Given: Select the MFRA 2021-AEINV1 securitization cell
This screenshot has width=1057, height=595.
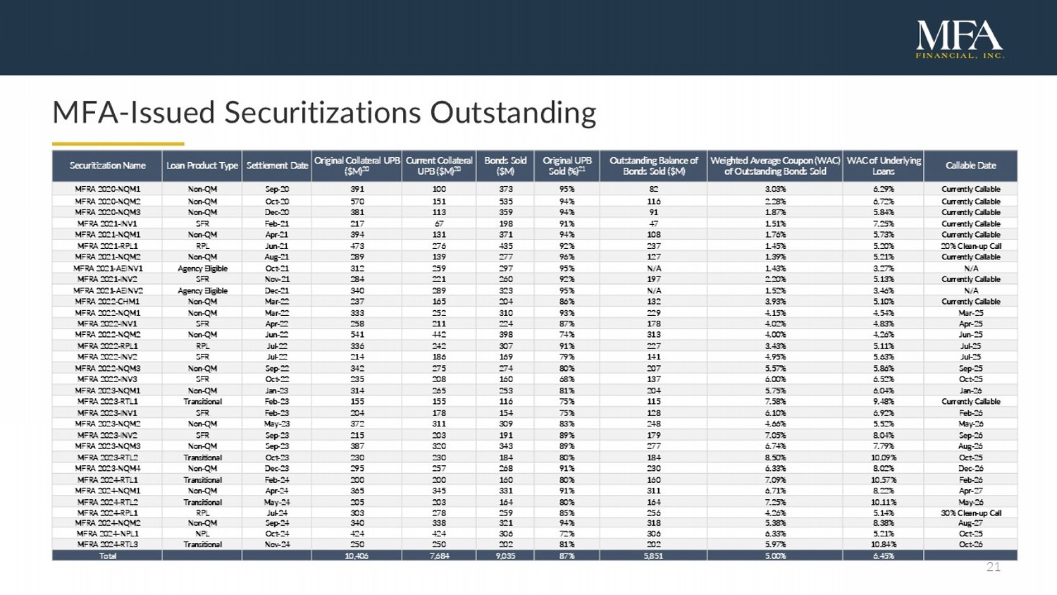Looking at the screenshot, I should point(108,269).
